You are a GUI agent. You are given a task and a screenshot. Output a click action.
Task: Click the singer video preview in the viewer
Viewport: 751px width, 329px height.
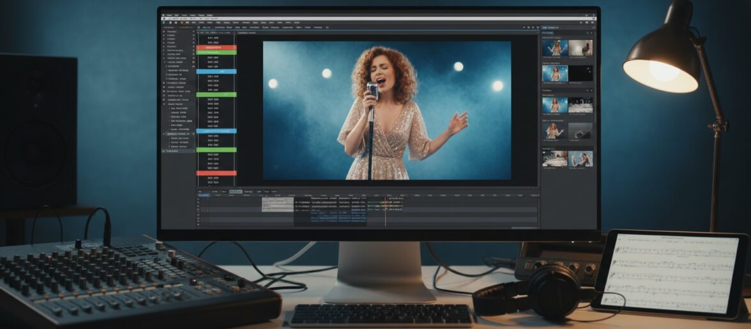point(387,110)
